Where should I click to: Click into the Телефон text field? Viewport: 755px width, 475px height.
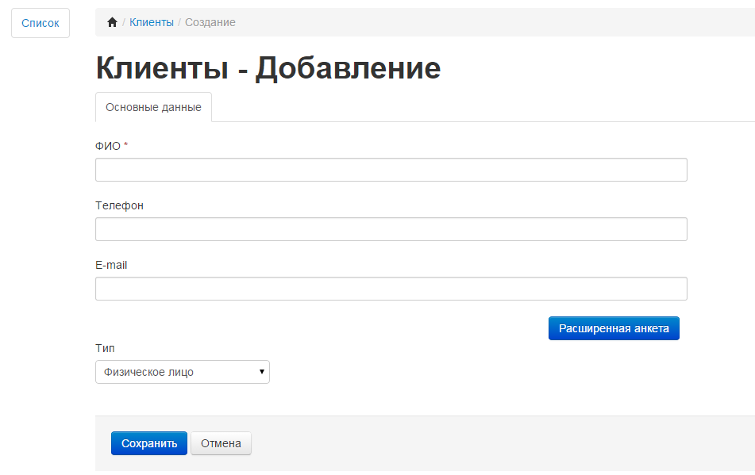[391, 229]
